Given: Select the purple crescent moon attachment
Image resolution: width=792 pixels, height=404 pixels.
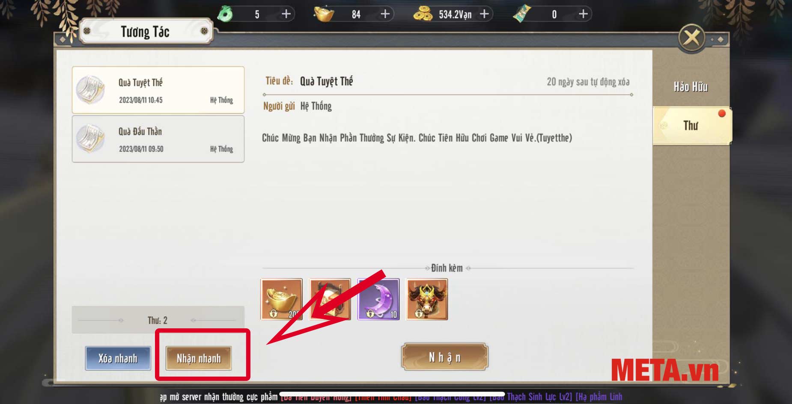Looking at the screenshot, I should [378, 299].
